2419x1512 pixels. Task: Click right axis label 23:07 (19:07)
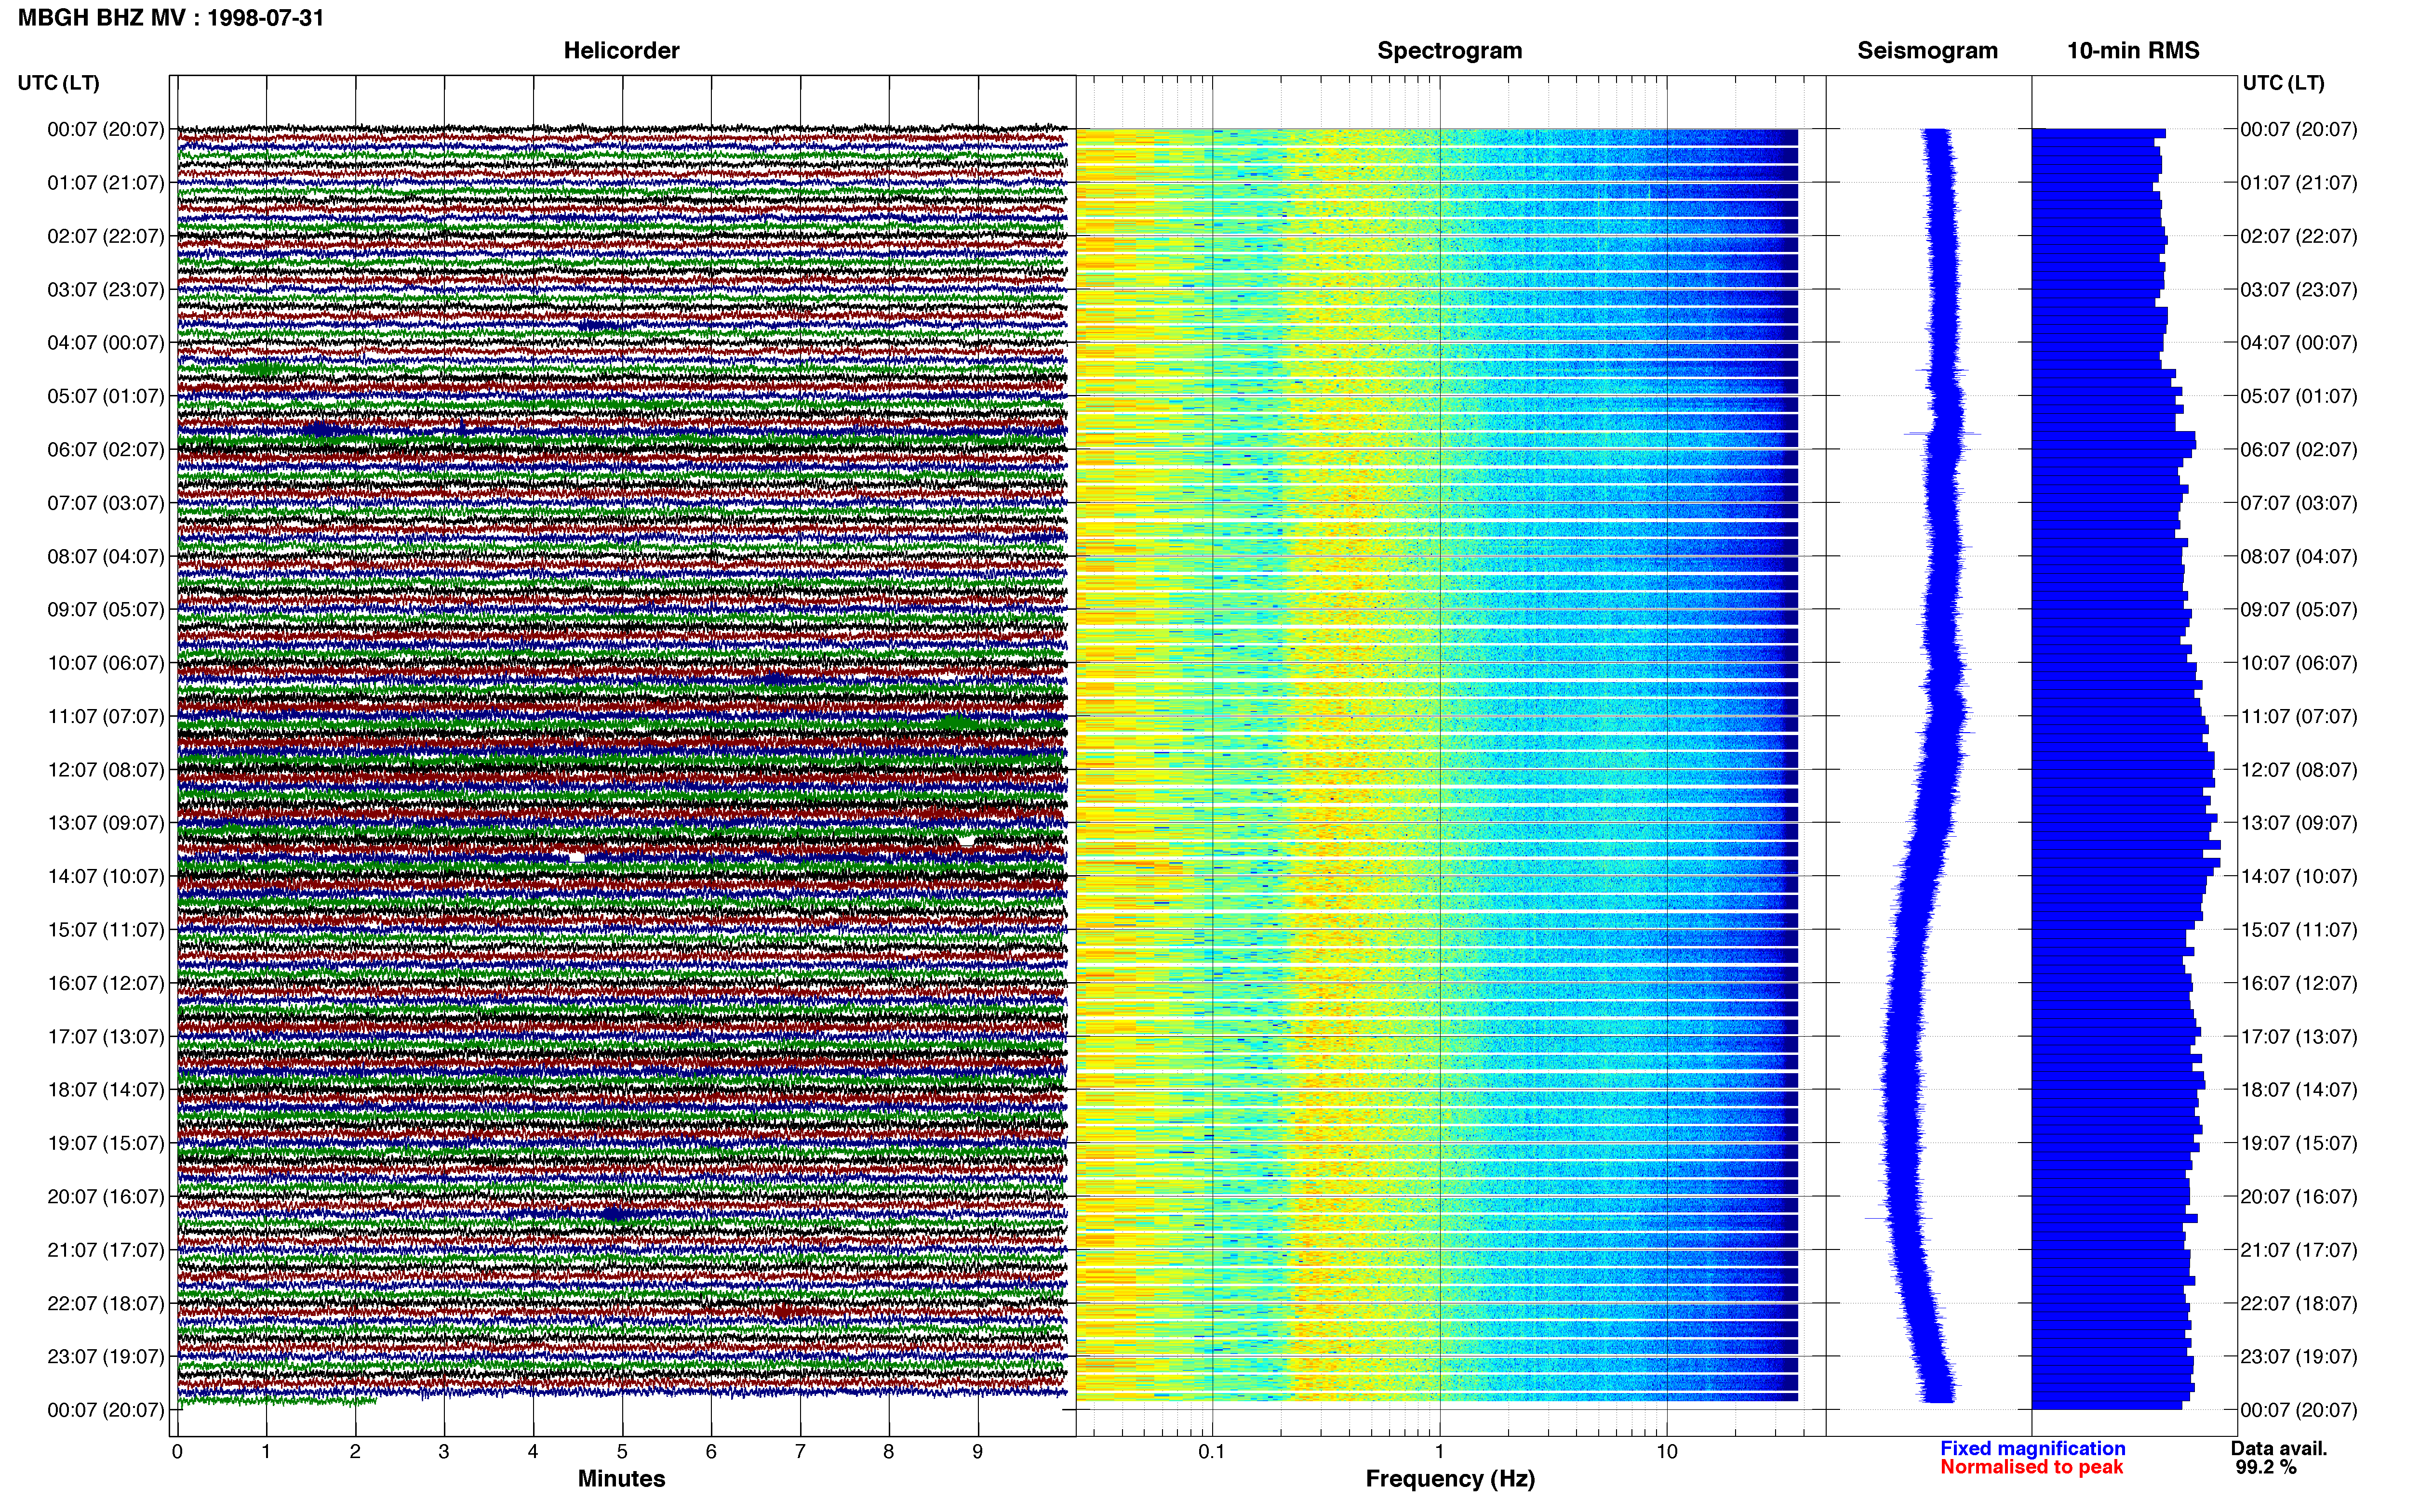click(x=2299, y=1357)
